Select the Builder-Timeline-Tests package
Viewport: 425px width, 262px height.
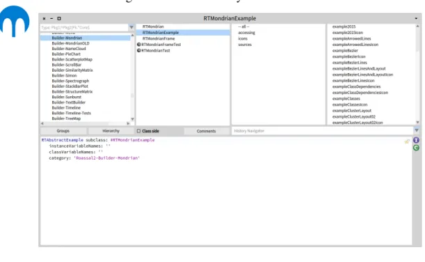pos(71,113)
